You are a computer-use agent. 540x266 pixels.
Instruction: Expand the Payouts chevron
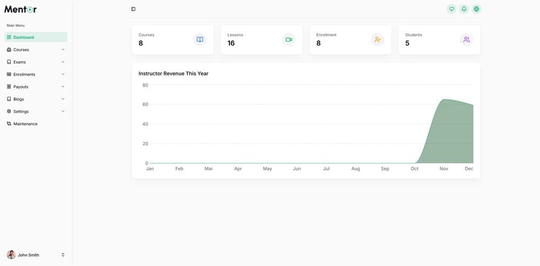63,87
